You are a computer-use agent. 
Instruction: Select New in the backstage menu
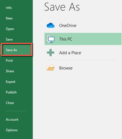9,18
